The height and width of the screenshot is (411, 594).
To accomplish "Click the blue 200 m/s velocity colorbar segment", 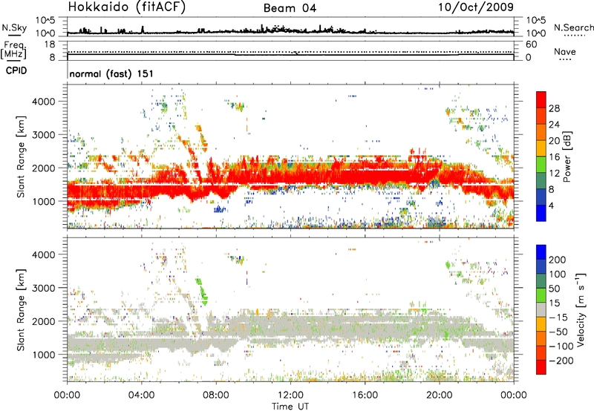I will [541, 252].
